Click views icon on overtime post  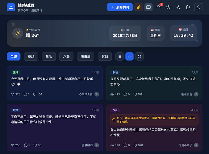click(13, 145)
